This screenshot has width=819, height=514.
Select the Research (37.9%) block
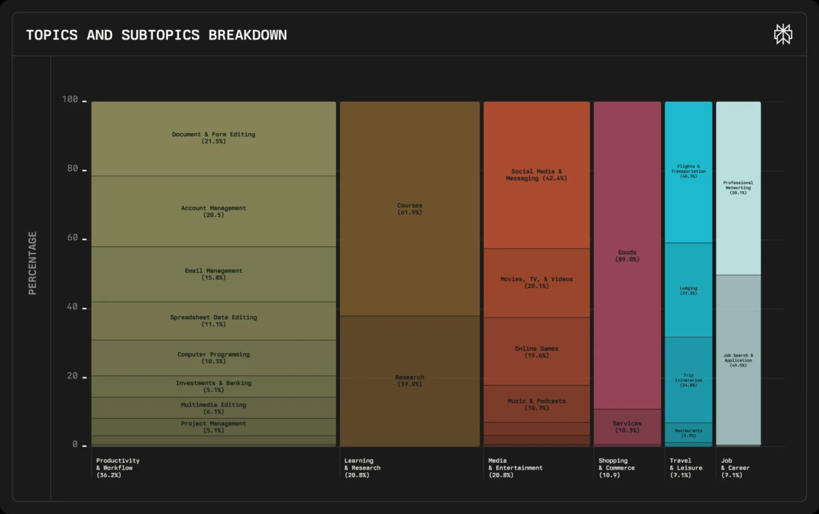click(409, 380)
